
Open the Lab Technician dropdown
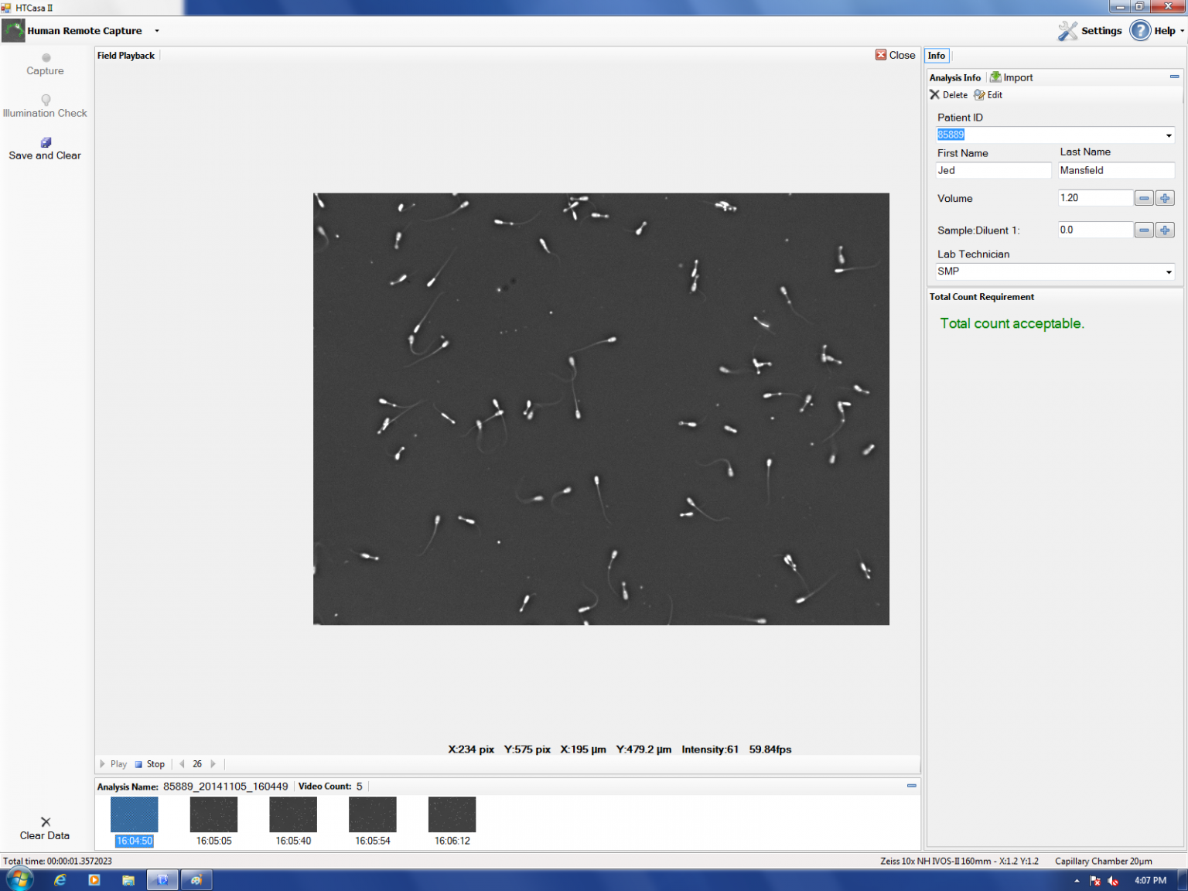tap(1168, 272)
